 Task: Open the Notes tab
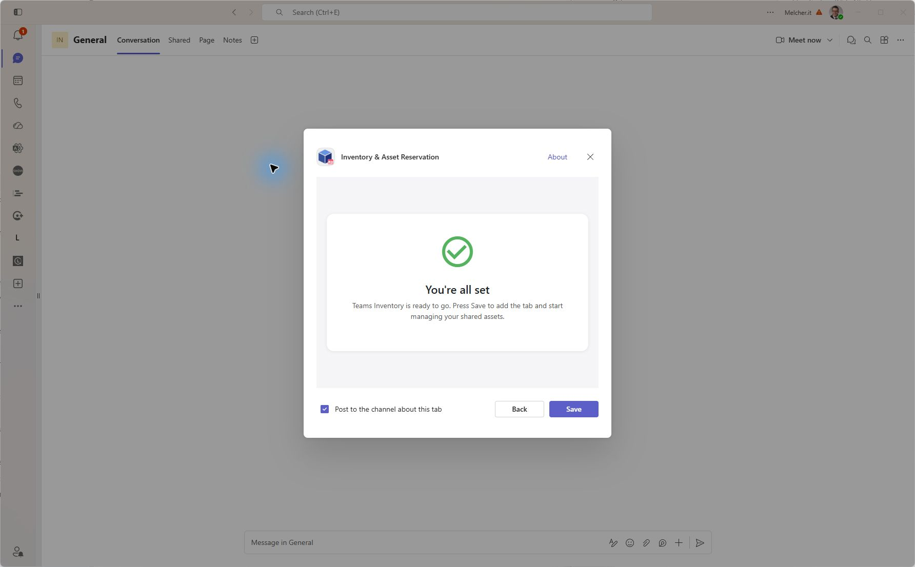[x=232, y=40]
